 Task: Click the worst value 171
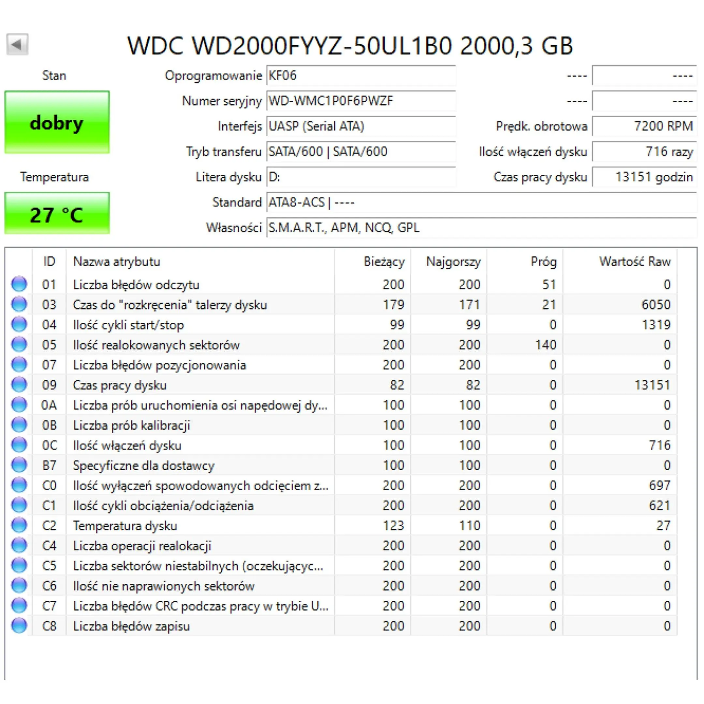tap(470, 305)
